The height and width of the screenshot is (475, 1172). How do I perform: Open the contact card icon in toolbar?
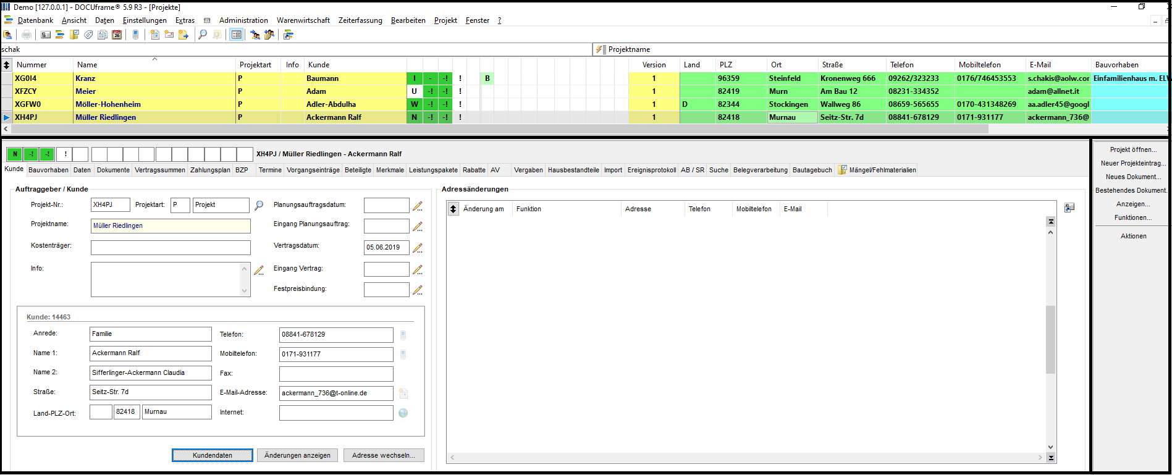pos(46,35)
